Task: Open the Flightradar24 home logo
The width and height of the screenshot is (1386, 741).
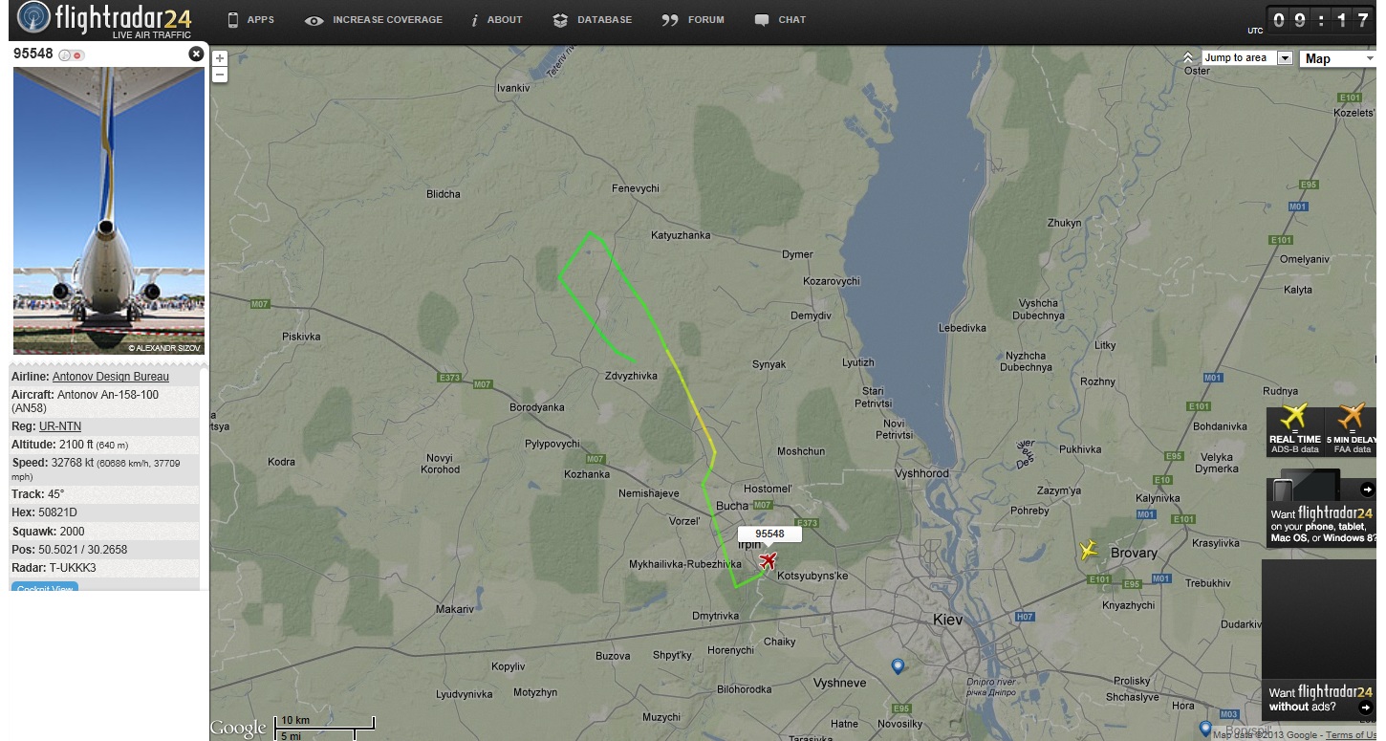Action: (x=105, y=20)
